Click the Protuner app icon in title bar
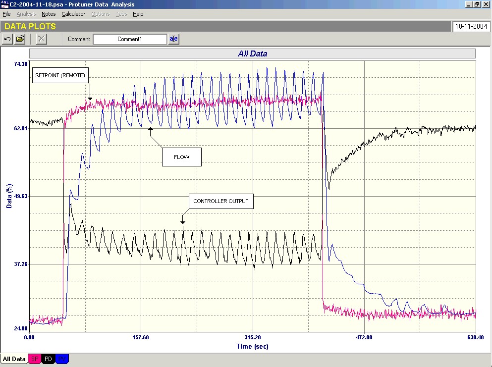 (4, 4)
